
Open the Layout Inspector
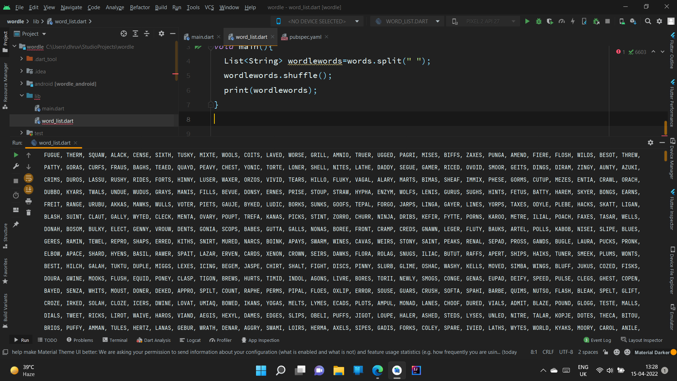[641, 340]
